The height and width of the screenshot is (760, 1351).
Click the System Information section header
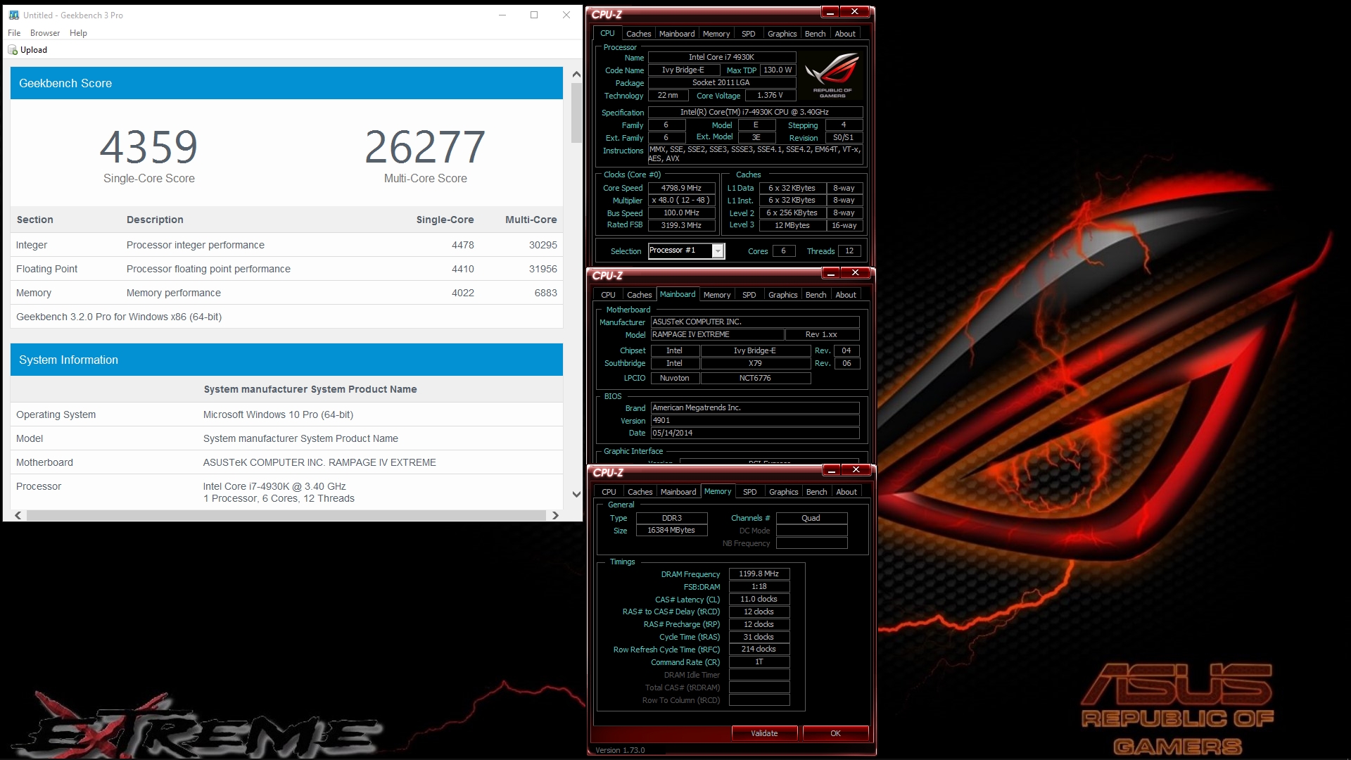click(286, 360)
